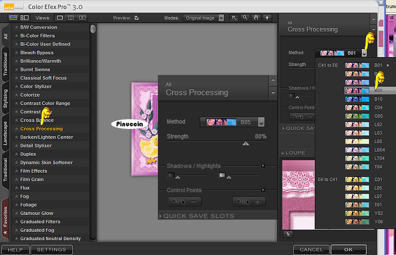The image size is (396, 255).
Task: Open the Settings button
Action: 52,250
